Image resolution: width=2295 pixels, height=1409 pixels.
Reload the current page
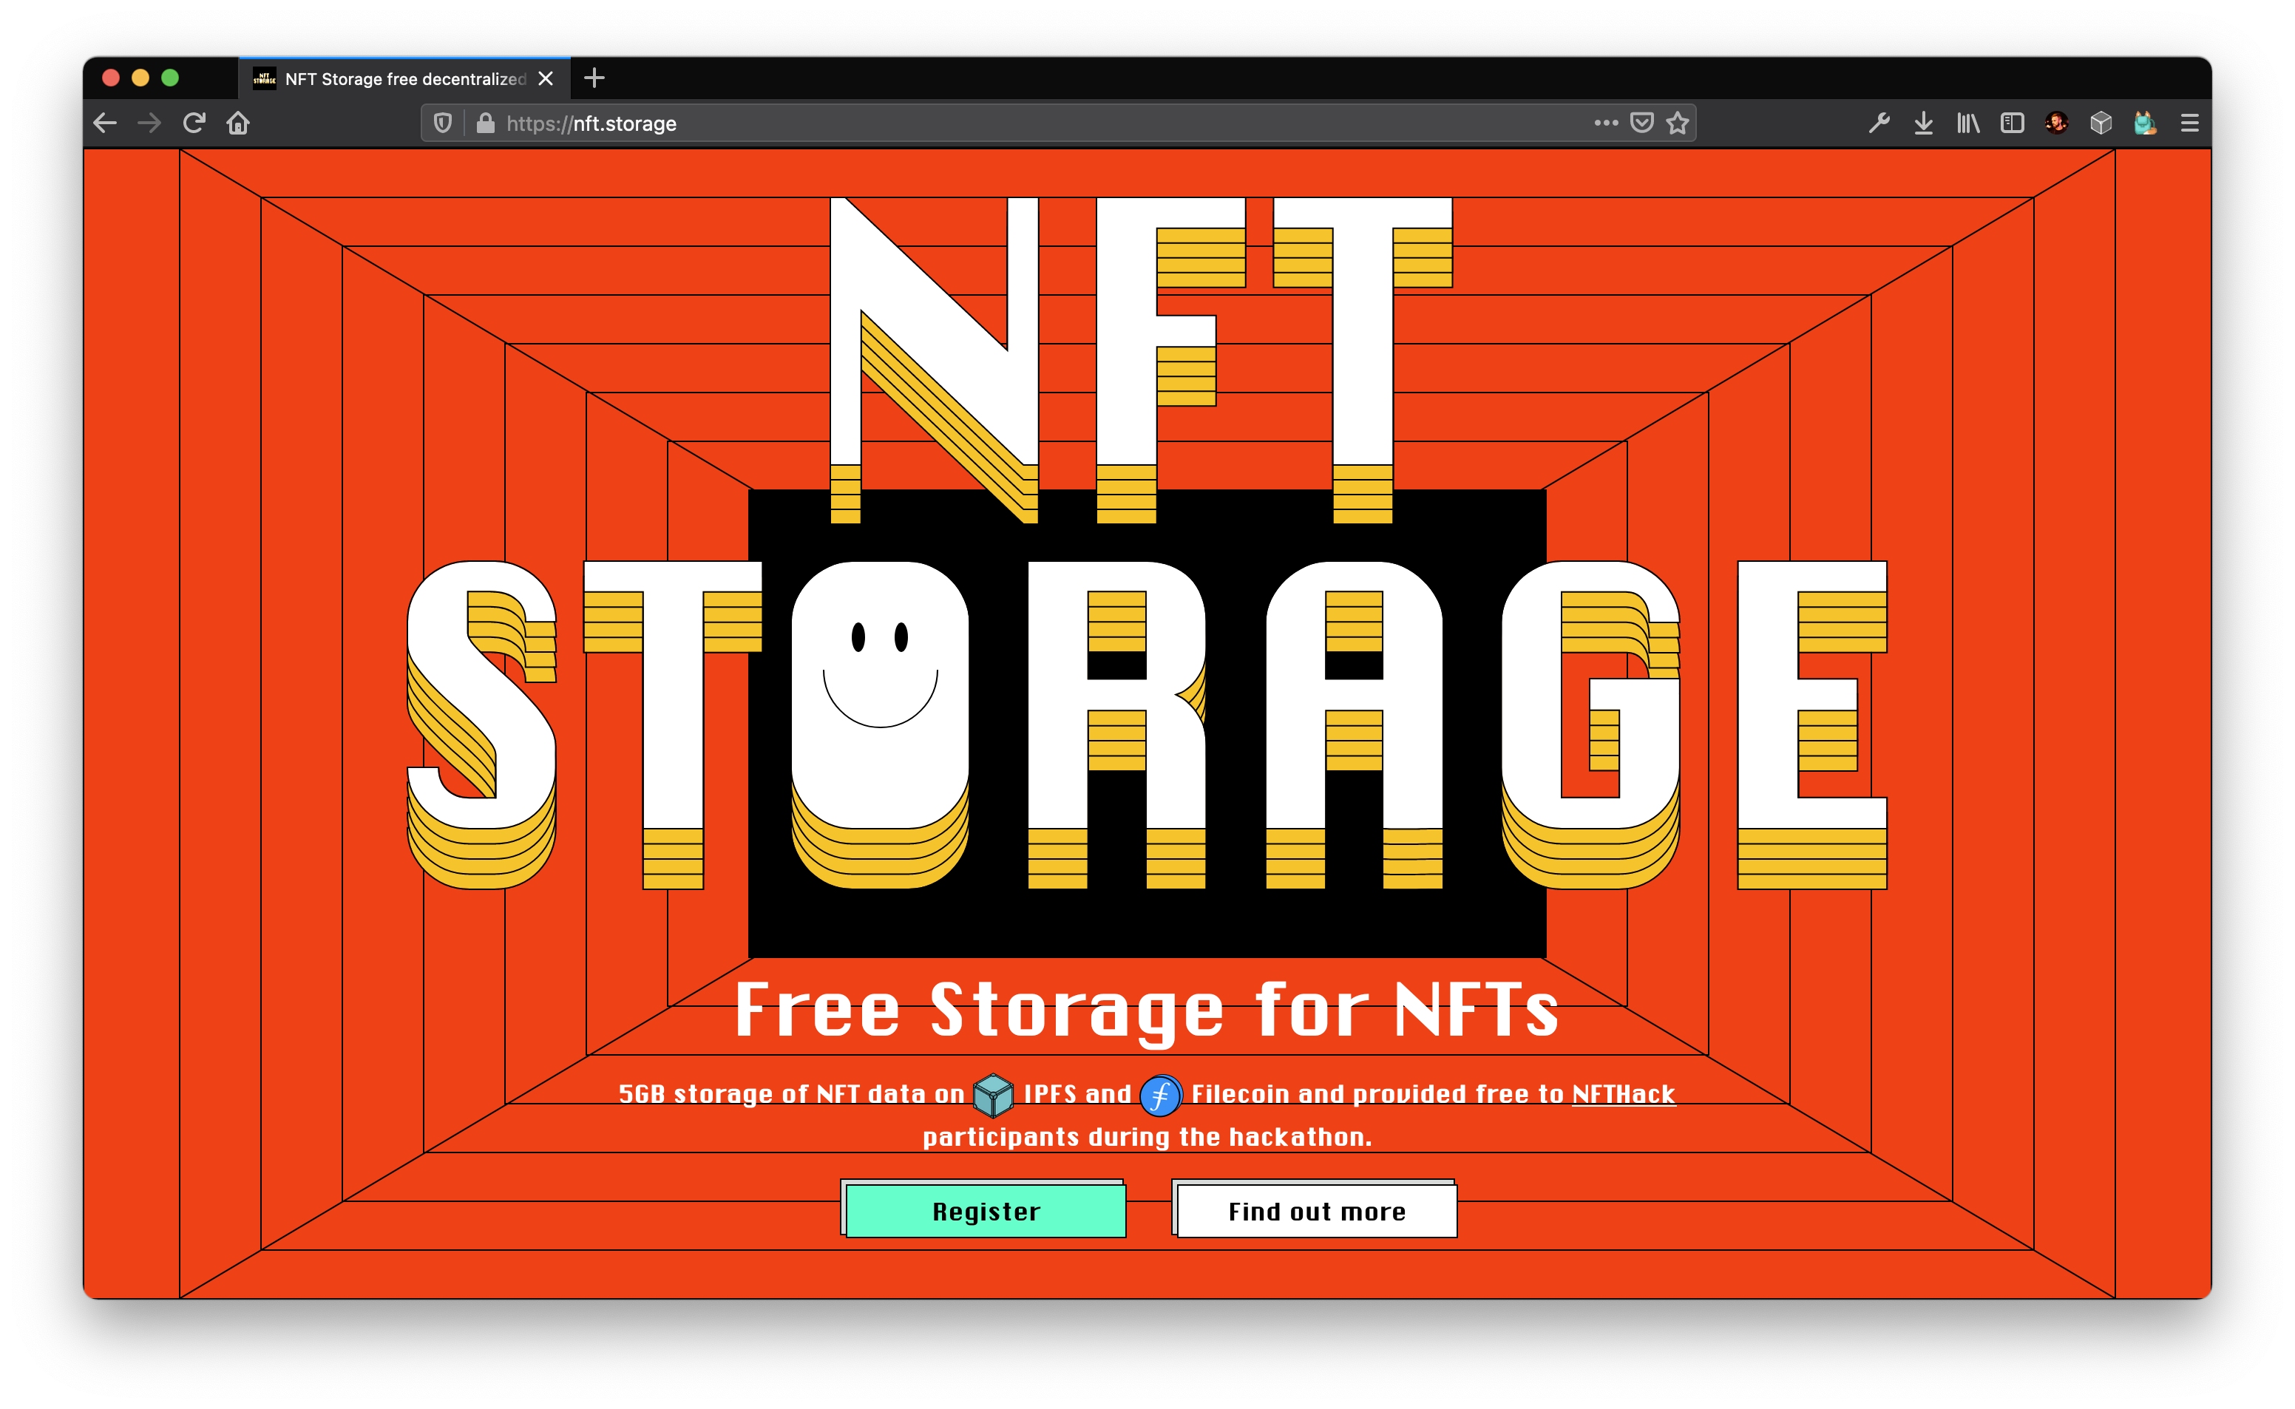[x=194, y=123]
